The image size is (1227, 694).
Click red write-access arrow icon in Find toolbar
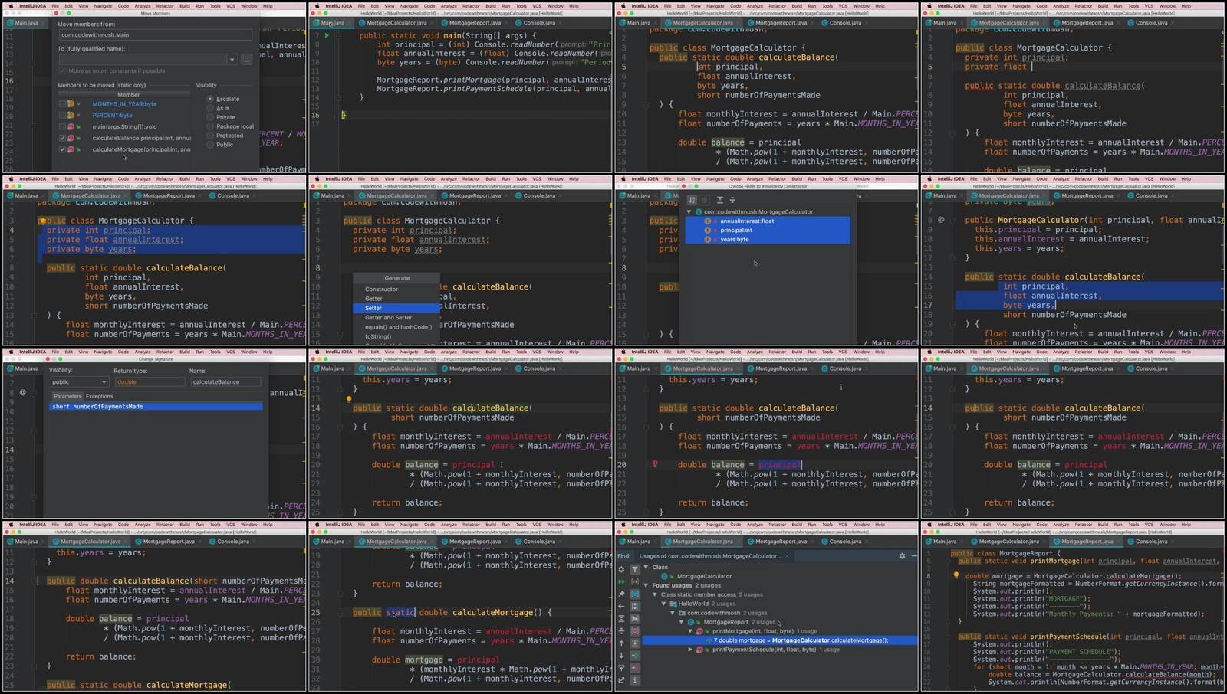click(635, 668)
